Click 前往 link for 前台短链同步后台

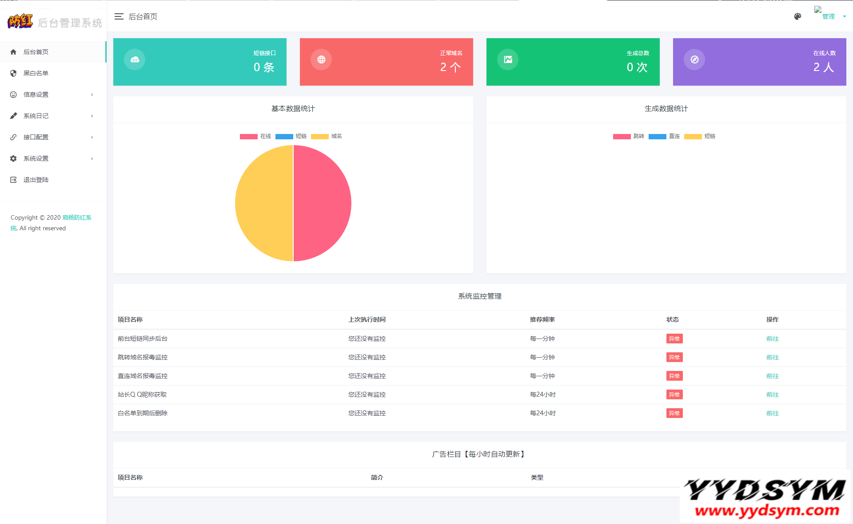click(772, 339)
